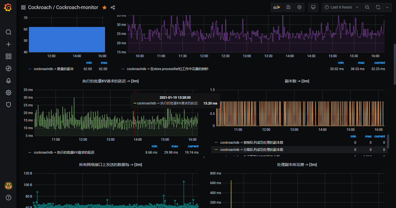Click the 20.02 ms min value
This screenshot has width=396, height=208.
337,69
